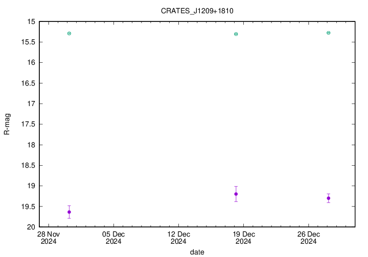Click the 12 Dec 2024 x-axis tick label
The width and height of the screenshot is (368, 257).
point(178,238)
